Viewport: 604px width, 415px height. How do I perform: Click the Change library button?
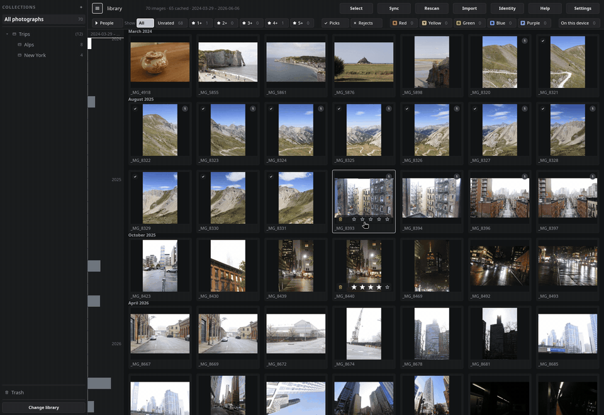(x=43, y=407)
